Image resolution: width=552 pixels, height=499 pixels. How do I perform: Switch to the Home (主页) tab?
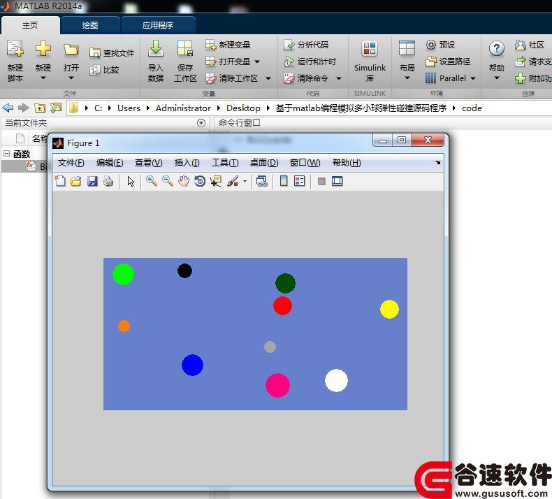tap(30, 25)
